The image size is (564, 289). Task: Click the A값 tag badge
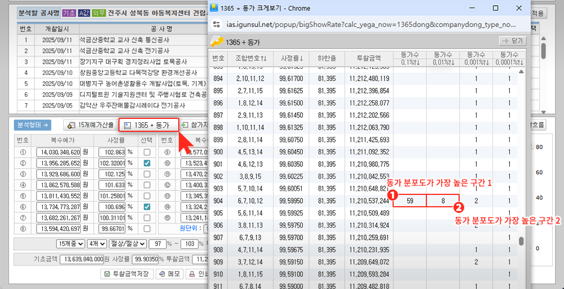(83, 14)
